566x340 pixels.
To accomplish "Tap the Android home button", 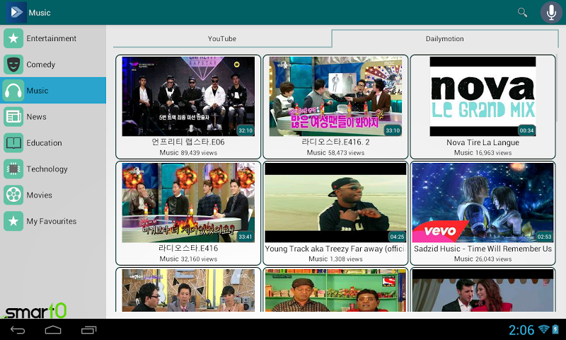I will 53,329.
